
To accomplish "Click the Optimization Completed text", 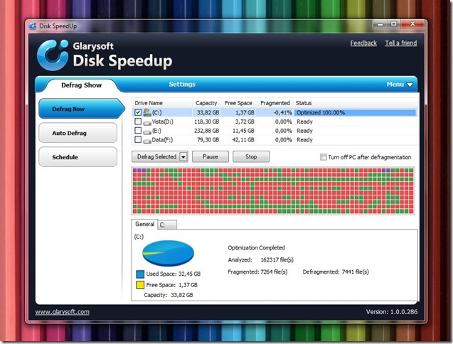I will click(256, 248).
